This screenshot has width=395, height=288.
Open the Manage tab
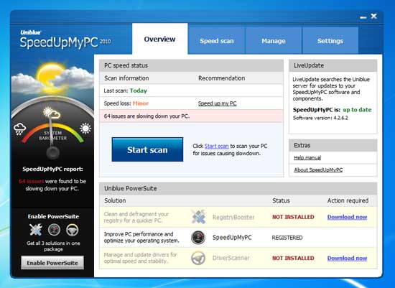274,41
